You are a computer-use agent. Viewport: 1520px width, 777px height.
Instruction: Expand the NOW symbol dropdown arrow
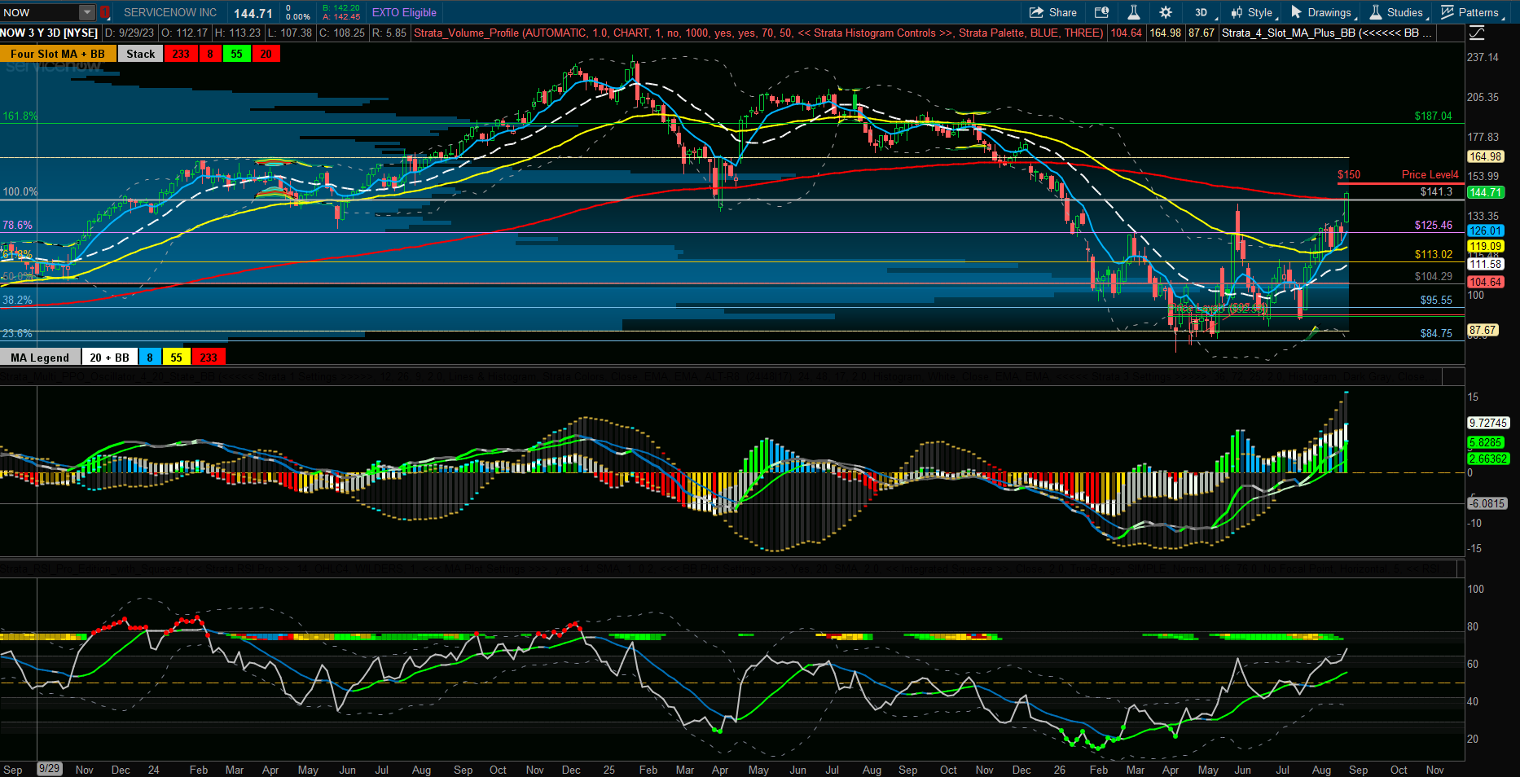pos(87,12)
